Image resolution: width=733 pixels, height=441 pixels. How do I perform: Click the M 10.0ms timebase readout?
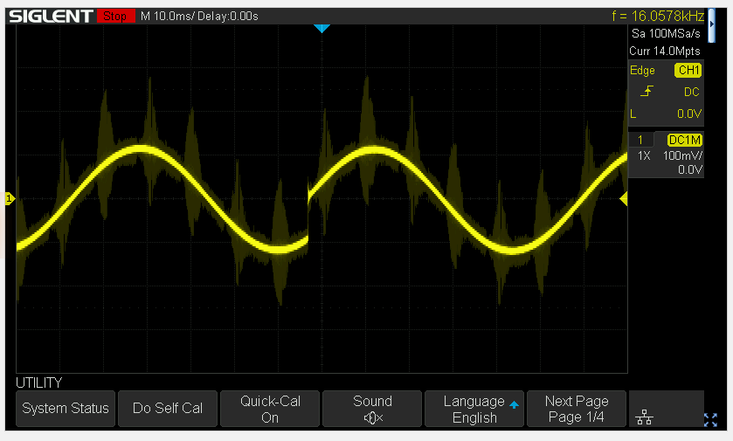(x=167, y=17)
